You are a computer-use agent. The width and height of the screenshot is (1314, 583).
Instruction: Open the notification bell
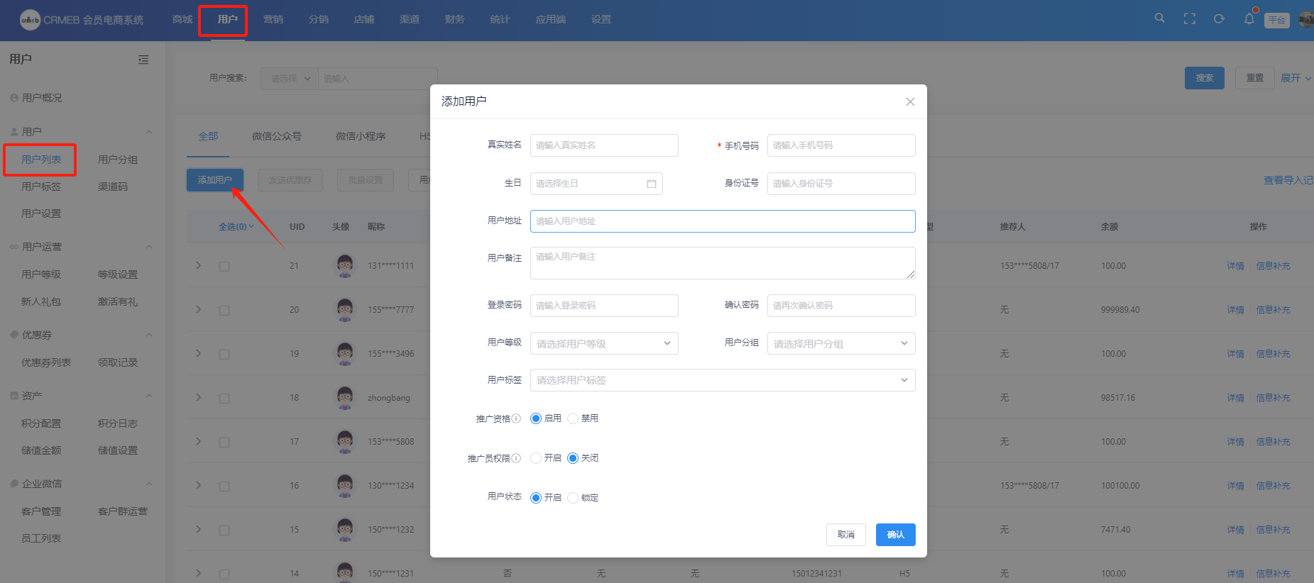(1249, 19)
